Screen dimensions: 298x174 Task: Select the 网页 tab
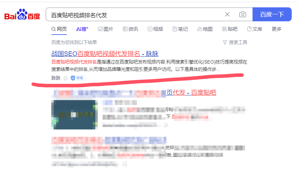click(59, 29)
